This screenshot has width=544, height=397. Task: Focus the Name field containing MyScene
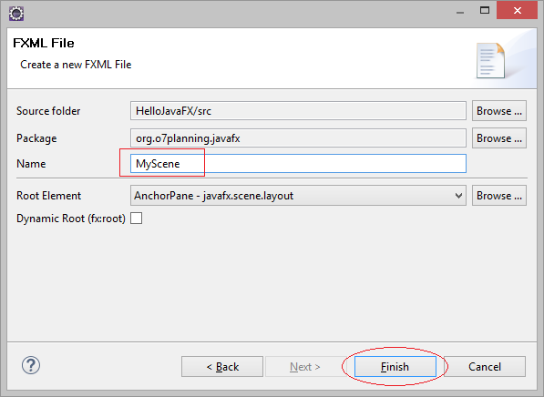click(298, 164)
